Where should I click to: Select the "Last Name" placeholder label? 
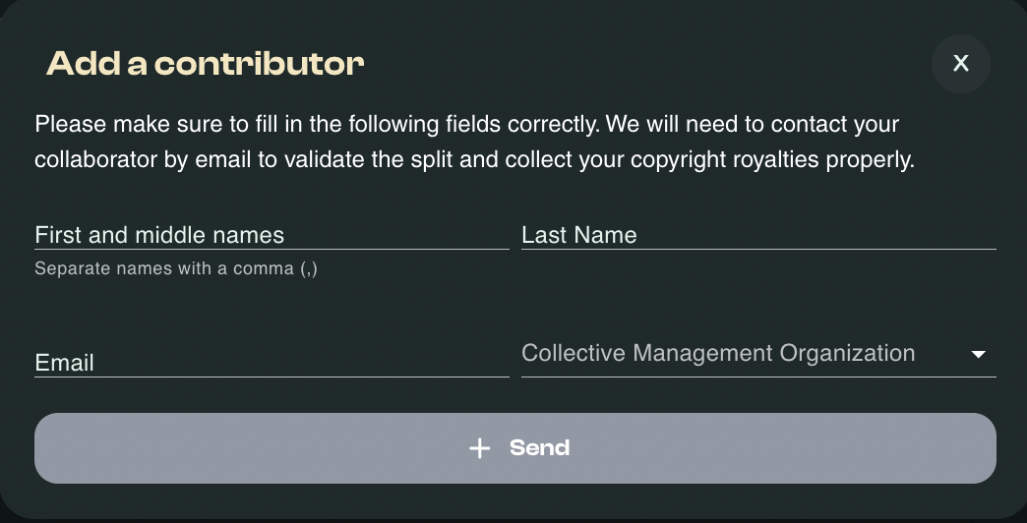tap(578, 235)
